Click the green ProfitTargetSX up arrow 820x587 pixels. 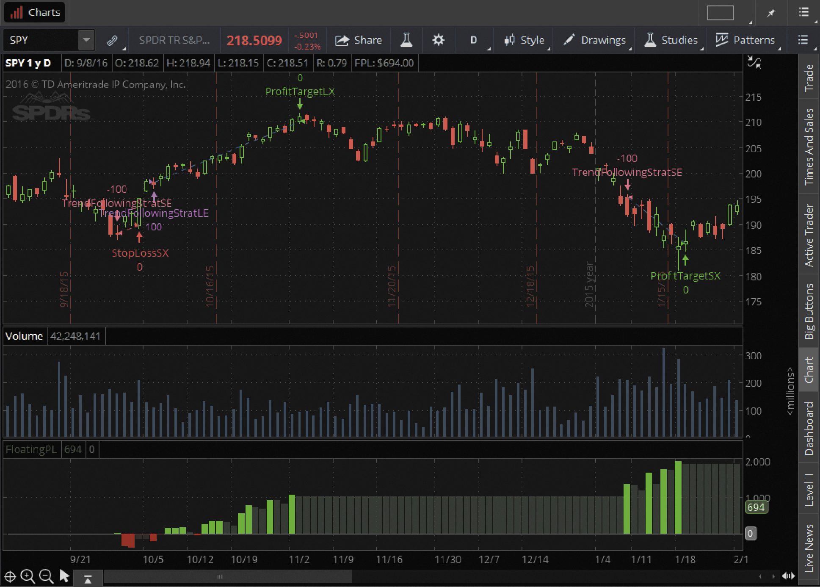point(685,260)
